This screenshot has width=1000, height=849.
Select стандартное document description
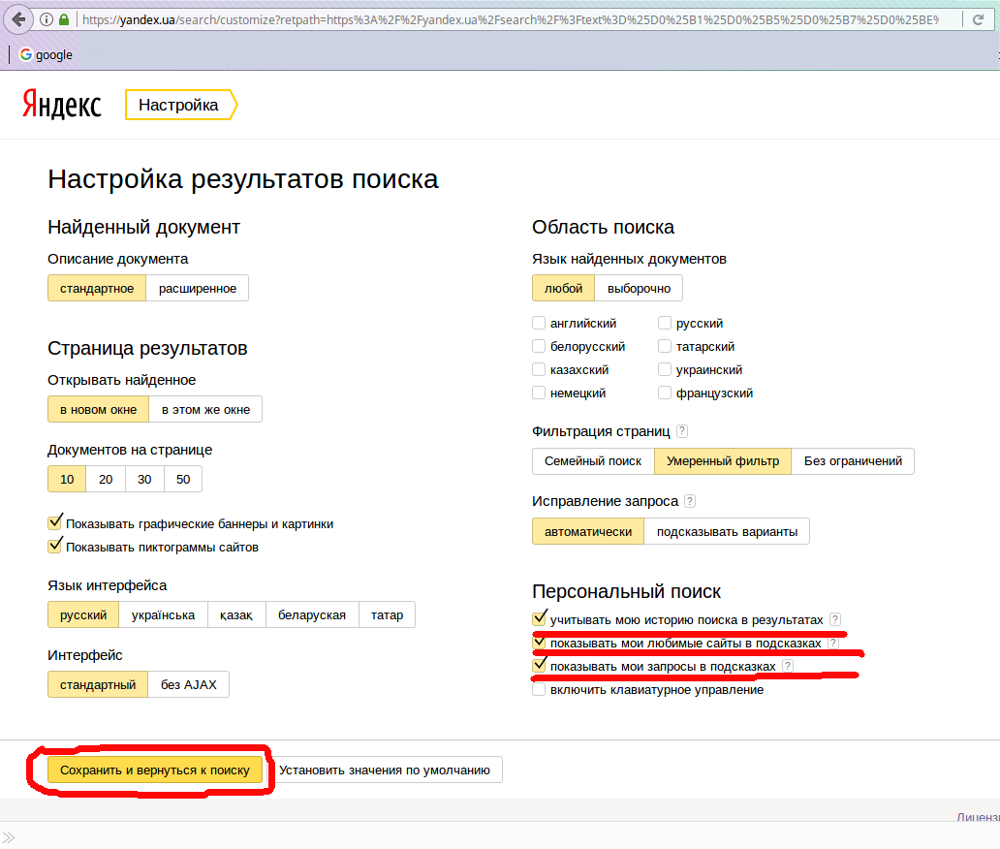[97, 288]
